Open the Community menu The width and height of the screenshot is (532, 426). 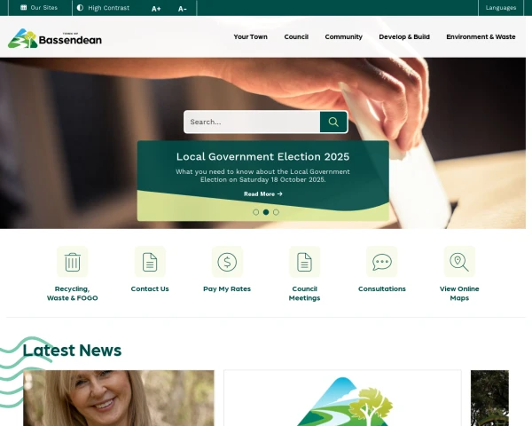[343, 36]
